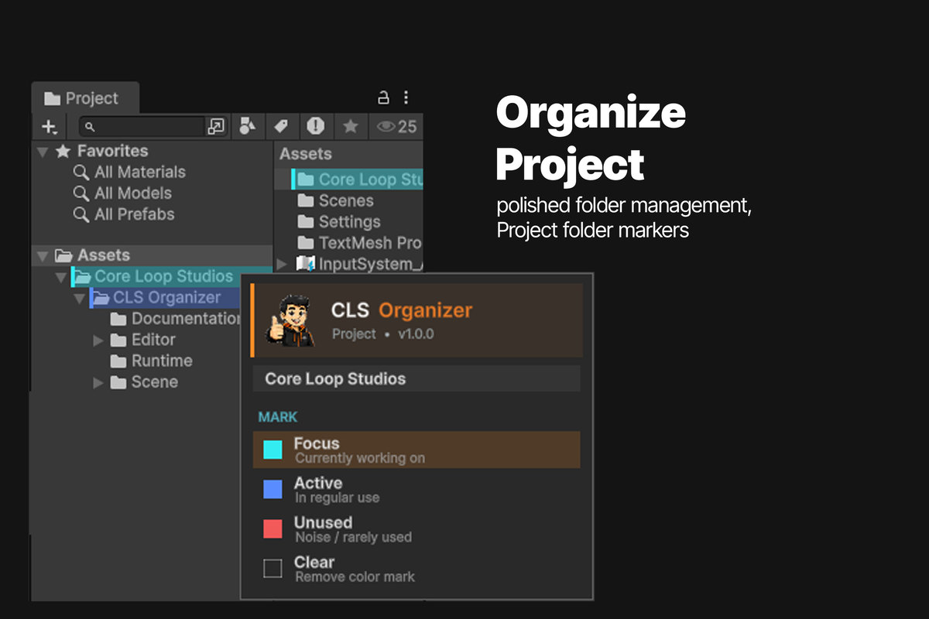Open search in new window icon
This screenshot has height=619, width=929.
coord(217,126)
